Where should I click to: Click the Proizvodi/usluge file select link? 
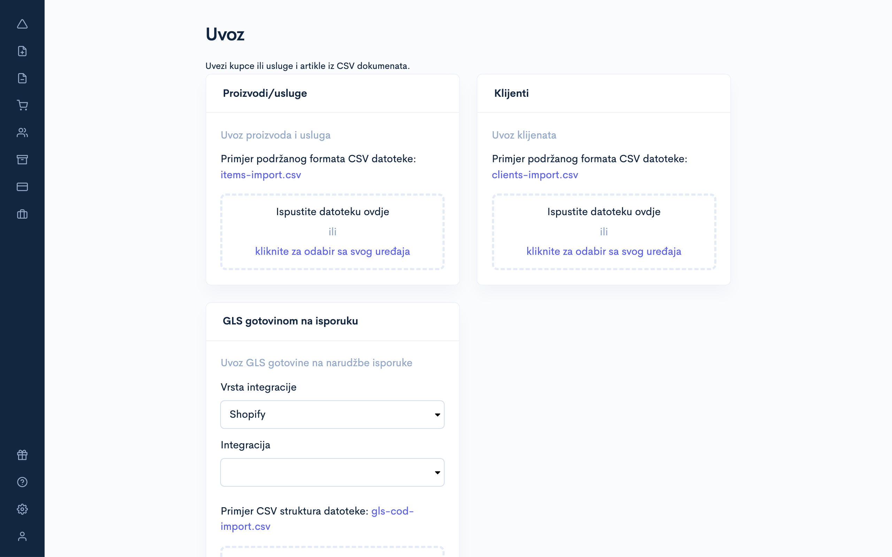pyautogui.click(x=332, y=252)
